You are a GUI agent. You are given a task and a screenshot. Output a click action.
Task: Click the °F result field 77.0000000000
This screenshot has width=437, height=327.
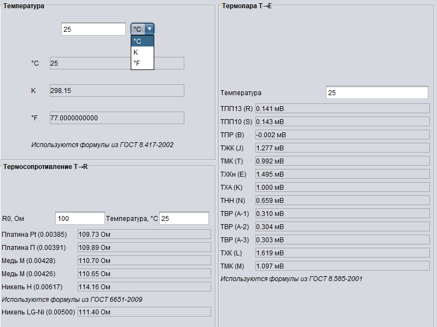116,118
